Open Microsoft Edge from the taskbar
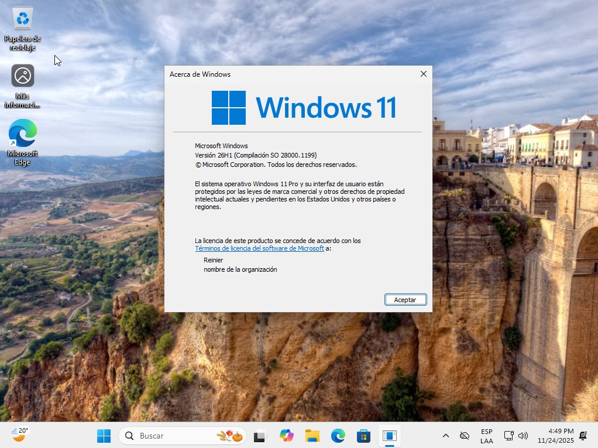Image resolution: width=598 pixels, height=448 pixels. click(338, 436)
